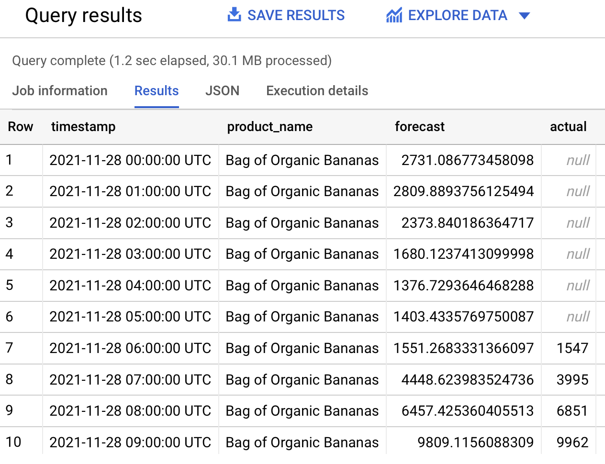605x464 pixels.
Task: Click the forecast column header
Action: pyautogui.click(x=420, y=127)
